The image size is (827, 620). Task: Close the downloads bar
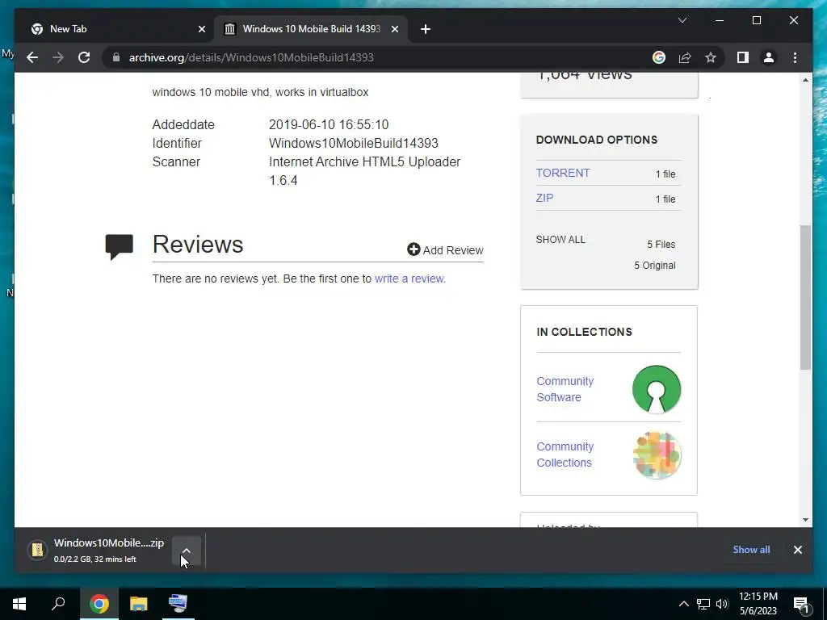pyautogui.click(x=797, y=550)
